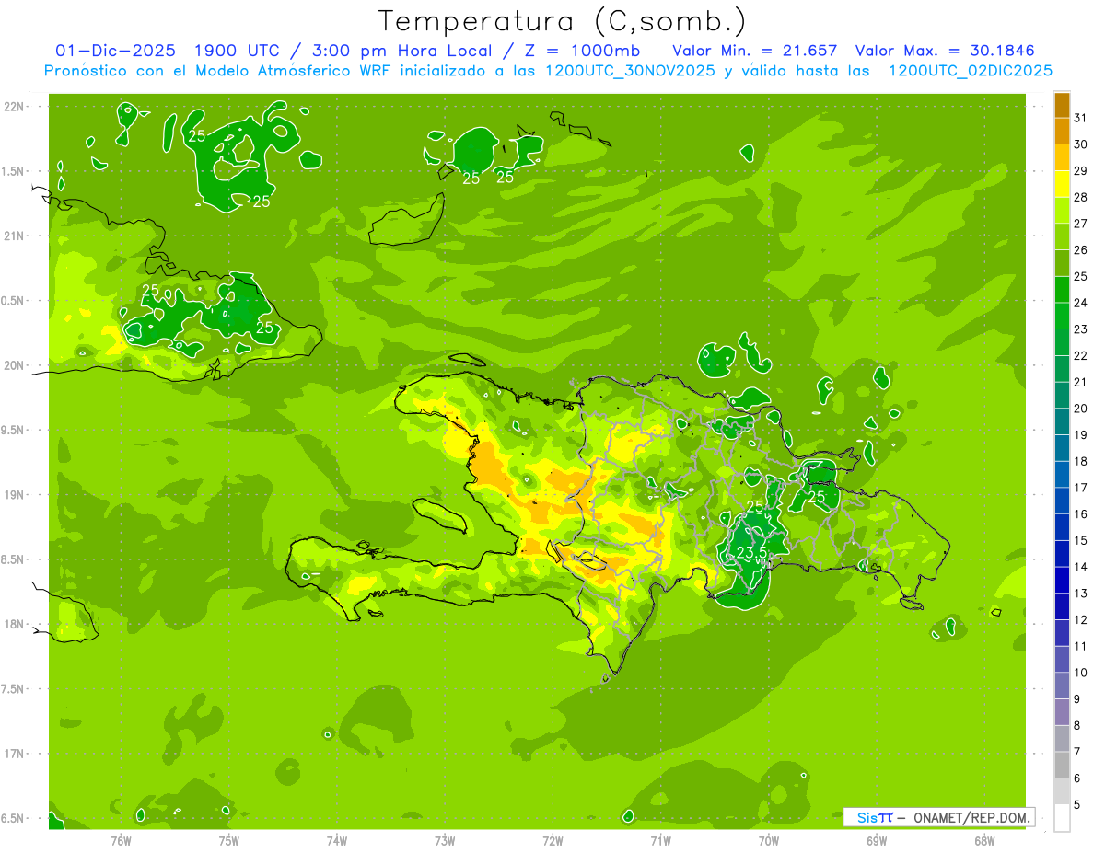This screenshot has height=853, width=1105.
Task: Click the '7.5N' latitude label
Action: [14, 688]
